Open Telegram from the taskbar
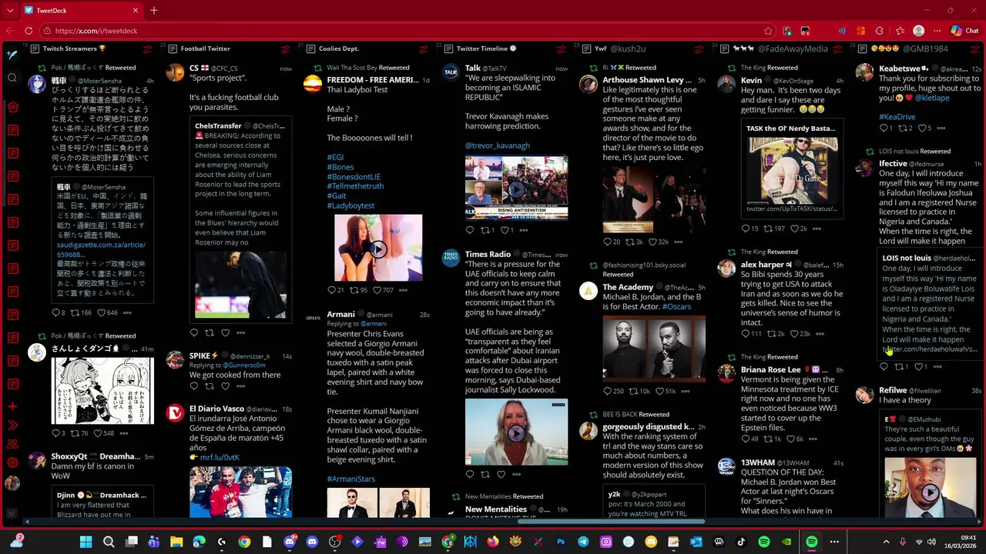Viewport: 986px width, 554px height. tap(583, 542)
